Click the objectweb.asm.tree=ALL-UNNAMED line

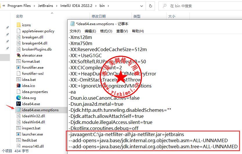tap(153, 146)
